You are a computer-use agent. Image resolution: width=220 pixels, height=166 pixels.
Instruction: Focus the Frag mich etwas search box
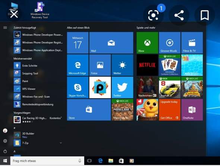click(x=47, y=161)
